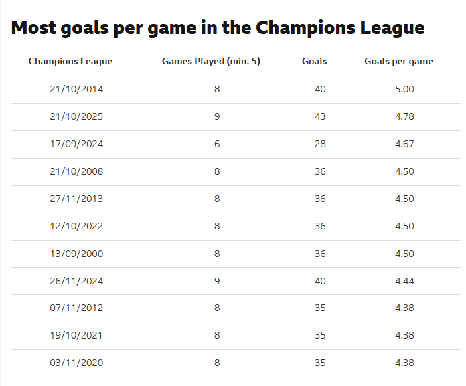Viewport: 466px width, 386px height.
Task: Click the "Games Played (min. 5)" header
Action: [211, 61]
